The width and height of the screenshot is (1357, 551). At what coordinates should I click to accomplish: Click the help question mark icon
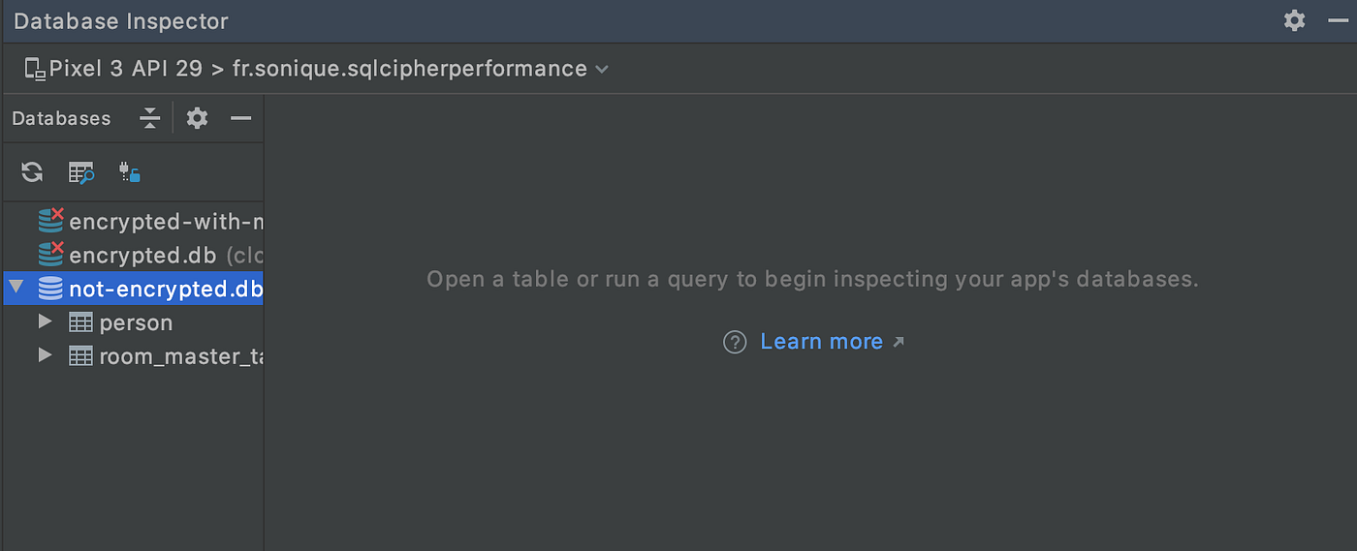pos(735,342)
